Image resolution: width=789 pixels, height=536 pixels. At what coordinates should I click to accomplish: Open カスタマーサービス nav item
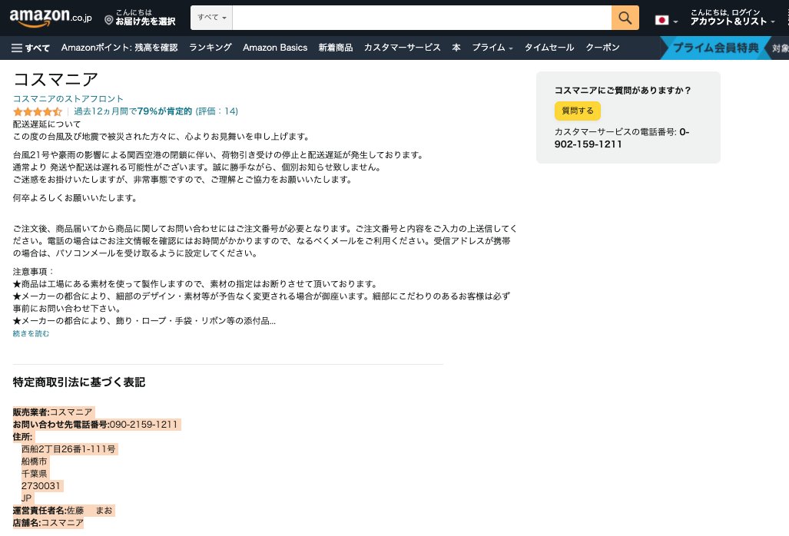[x=402, y=48]
